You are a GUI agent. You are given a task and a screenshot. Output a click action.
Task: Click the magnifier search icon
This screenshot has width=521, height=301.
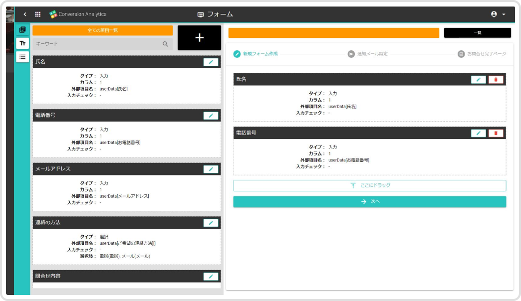pyautogui.click(x=165, y=44)
